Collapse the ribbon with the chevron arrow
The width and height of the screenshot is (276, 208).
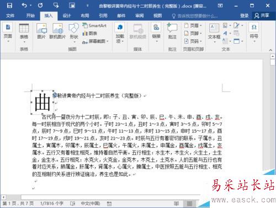(x=270, y=50)
